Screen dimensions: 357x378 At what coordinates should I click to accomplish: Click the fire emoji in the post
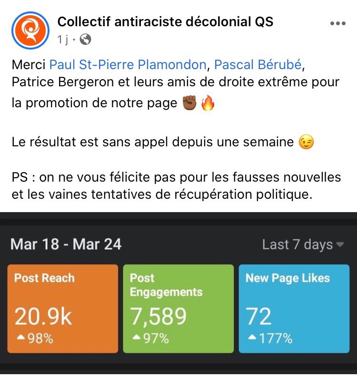[x=208, y=103]
